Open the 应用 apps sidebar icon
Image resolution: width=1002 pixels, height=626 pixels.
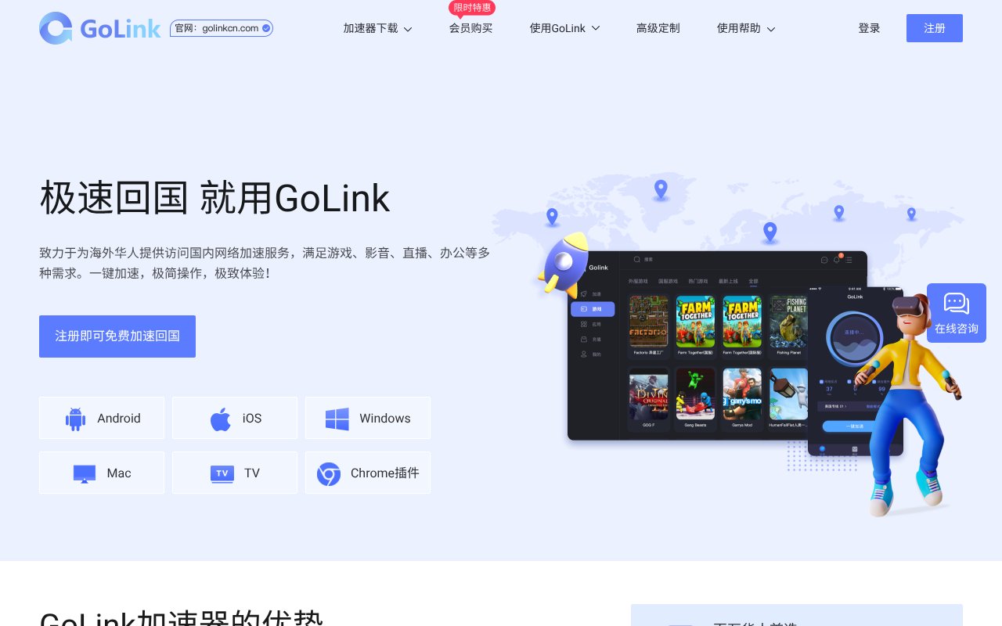584,324
